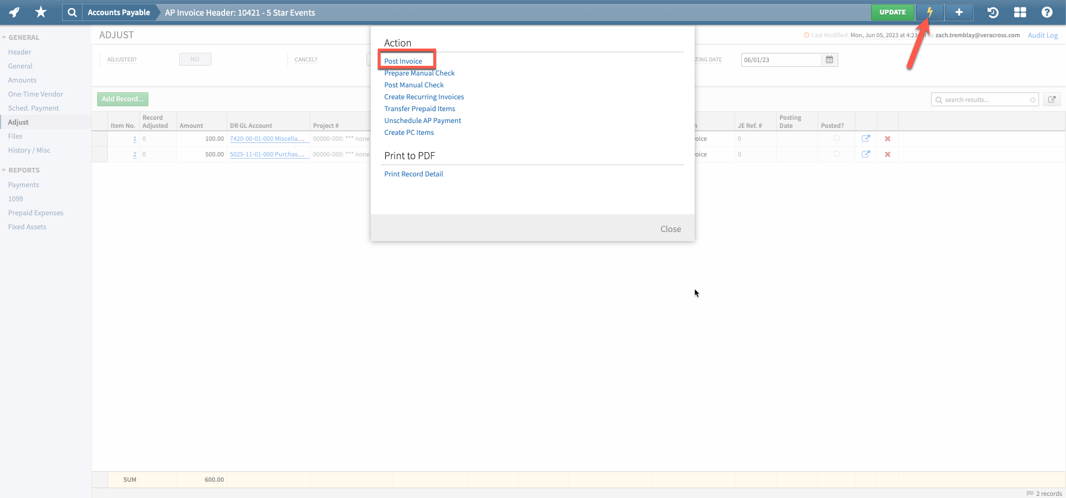Switch to the Amounts sidebar tab
Viewport: 1066px width, 498px height.
click(22, 80)
